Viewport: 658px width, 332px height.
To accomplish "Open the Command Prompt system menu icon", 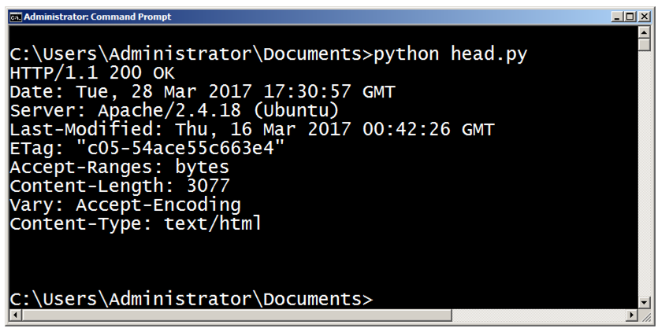I will [x=14, y=17].
